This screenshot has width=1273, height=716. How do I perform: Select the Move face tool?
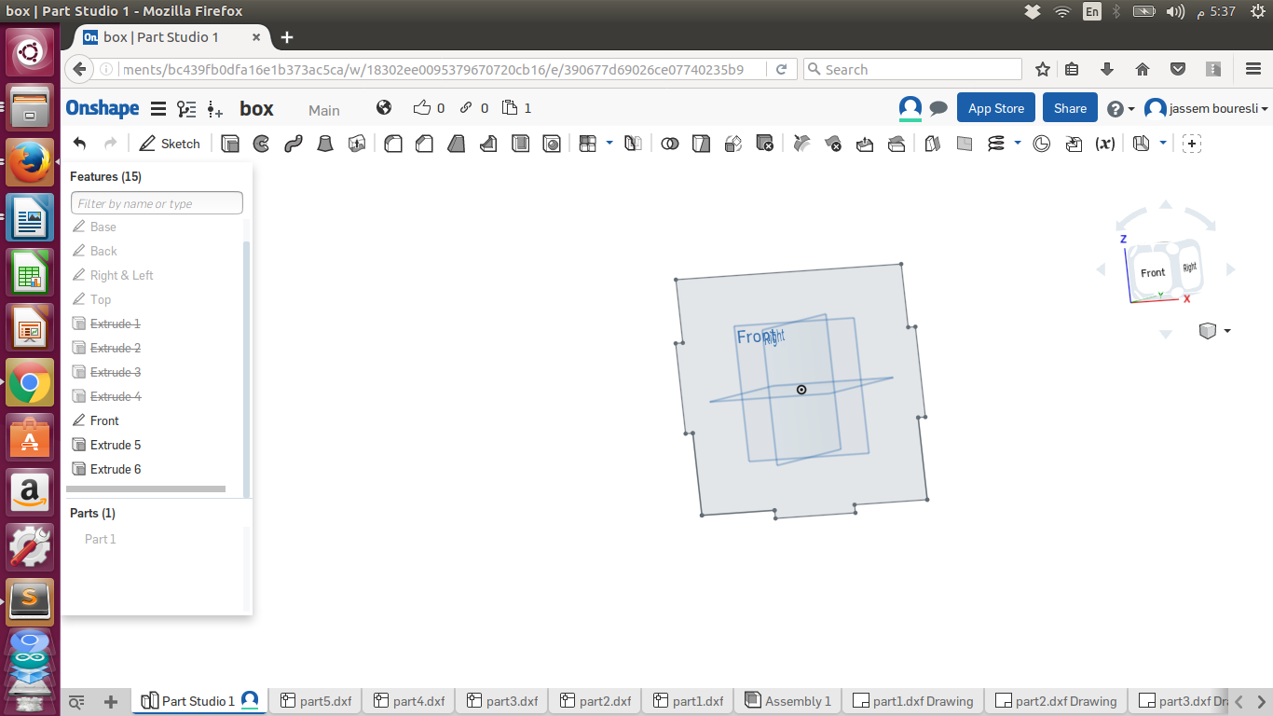(x=865, y=144)
